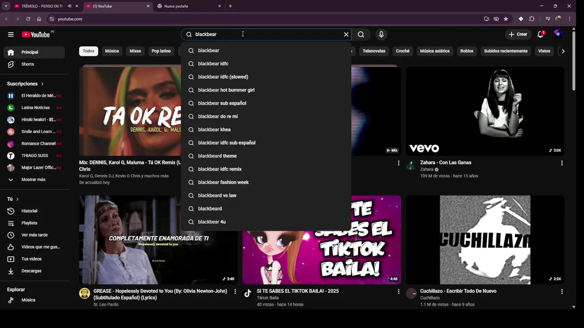Expand the Suscripciones section arrow

[42, 84]
